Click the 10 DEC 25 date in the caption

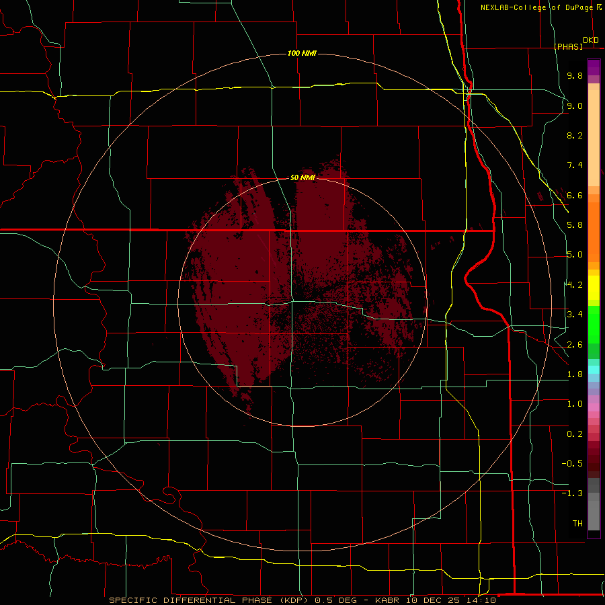(x=432, y=600)
